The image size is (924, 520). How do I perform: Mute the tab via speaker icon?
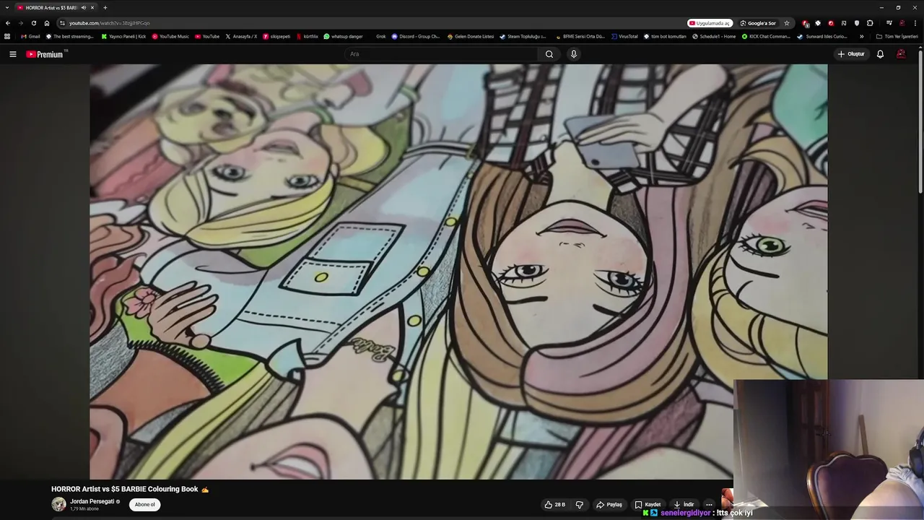(x=84, y=7)
